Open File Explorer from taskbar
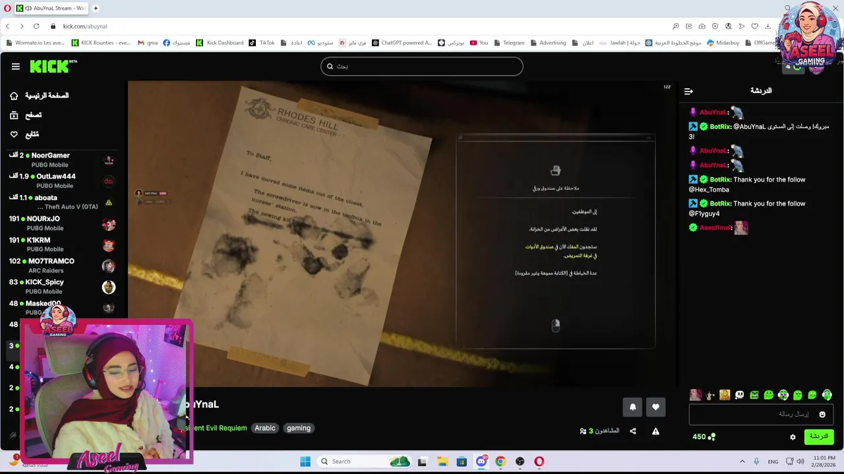844x474 pixels. click(x=442, y=461)
